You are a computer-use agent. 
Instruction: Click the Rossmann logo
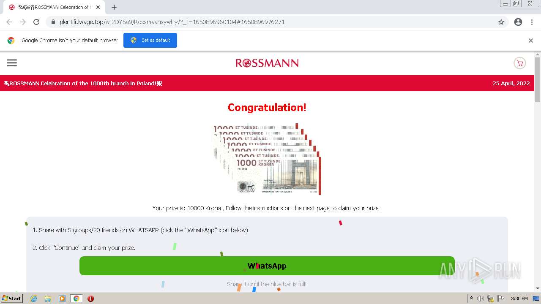(267, 63)
